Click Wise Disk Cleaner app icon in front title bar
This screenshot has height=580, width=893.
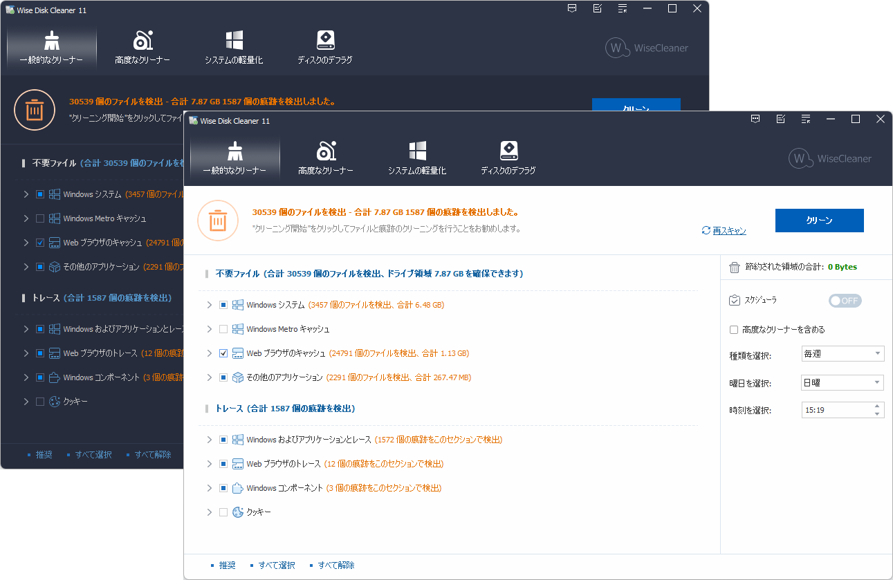(x=193, y=120)
